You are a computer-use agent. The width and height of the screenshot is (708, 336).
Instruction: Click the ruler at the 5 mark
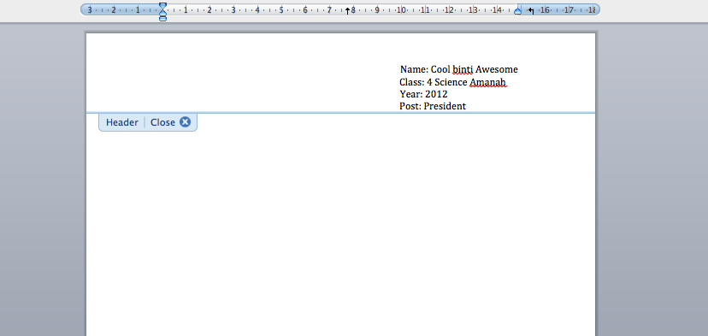pyautogui.click(x=281, y=10)
